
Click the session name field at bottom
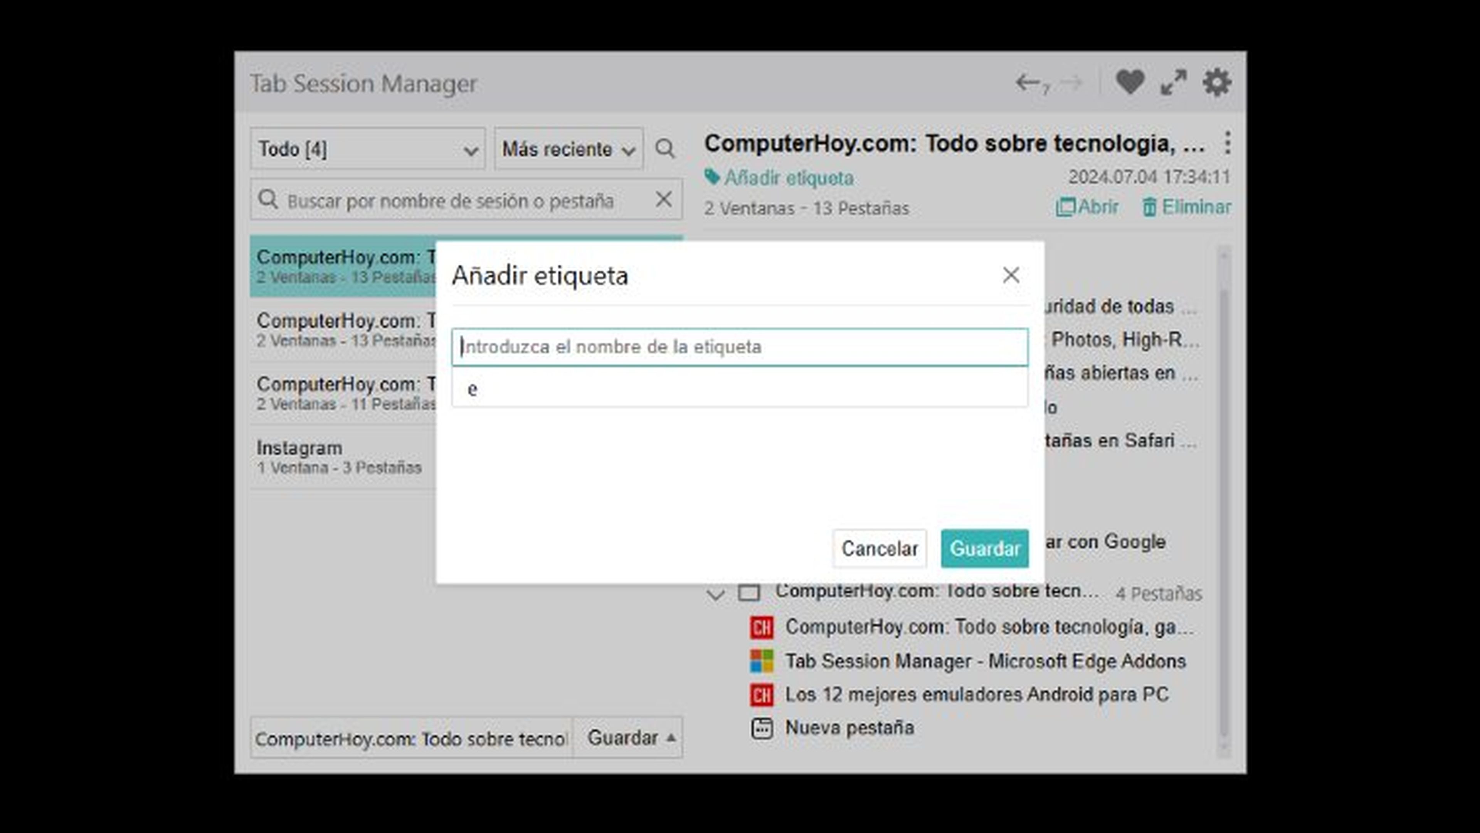pos(411,738)
